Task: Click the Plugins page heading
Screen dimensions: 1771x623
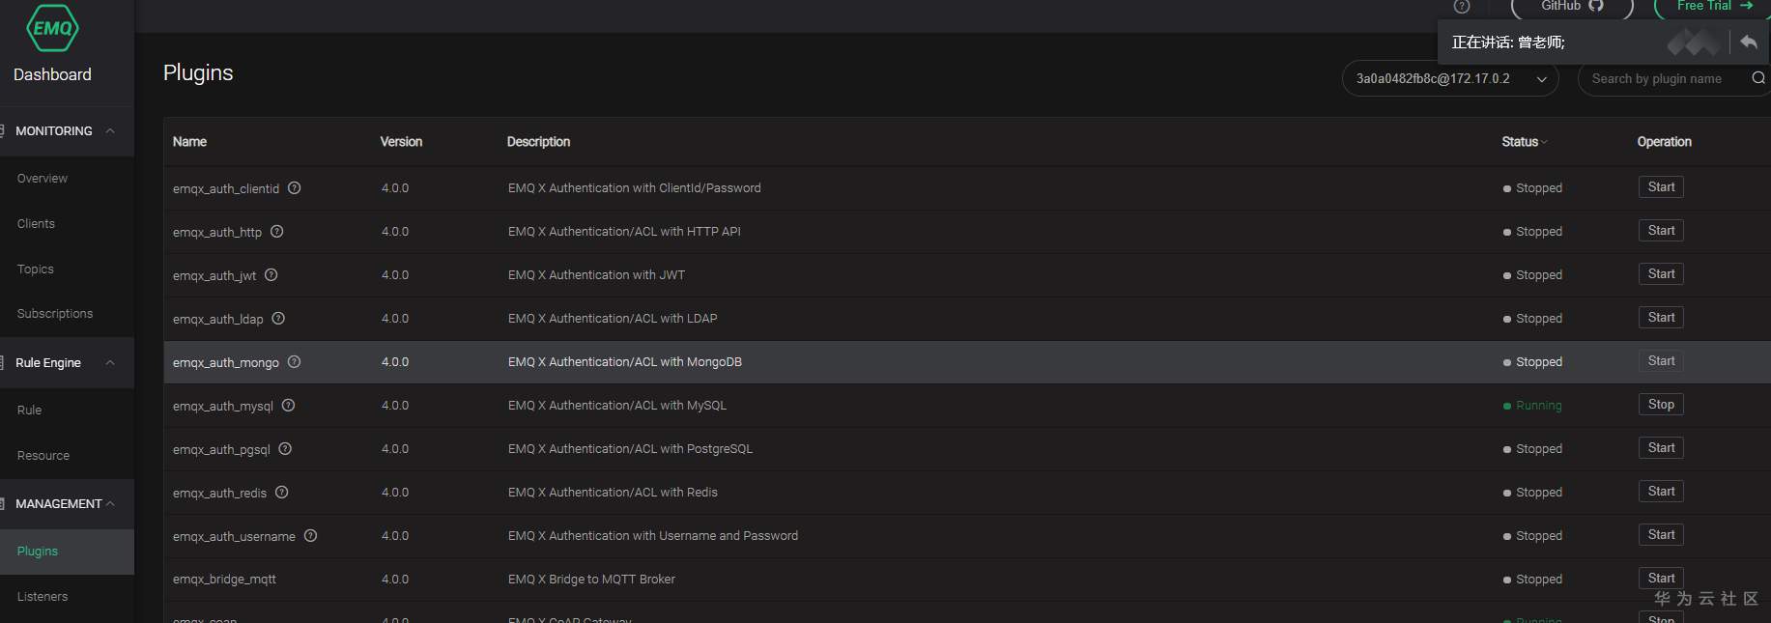Action: 198,72
